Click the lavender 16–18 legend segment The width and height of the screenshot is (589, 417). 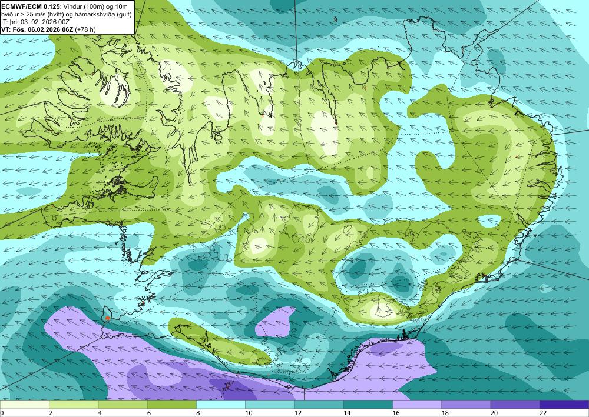[x=417, y=405]
